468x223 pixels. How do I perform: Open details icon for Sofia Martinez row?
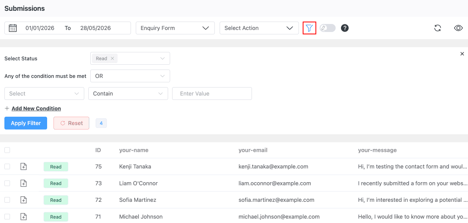pos(24,200)
